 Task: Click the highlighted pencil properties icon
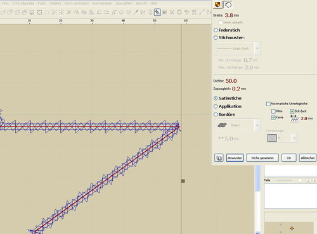tap(157, 13)
